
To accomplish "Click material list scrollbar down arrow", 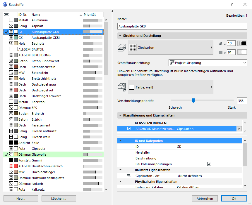I will point(106,189).
